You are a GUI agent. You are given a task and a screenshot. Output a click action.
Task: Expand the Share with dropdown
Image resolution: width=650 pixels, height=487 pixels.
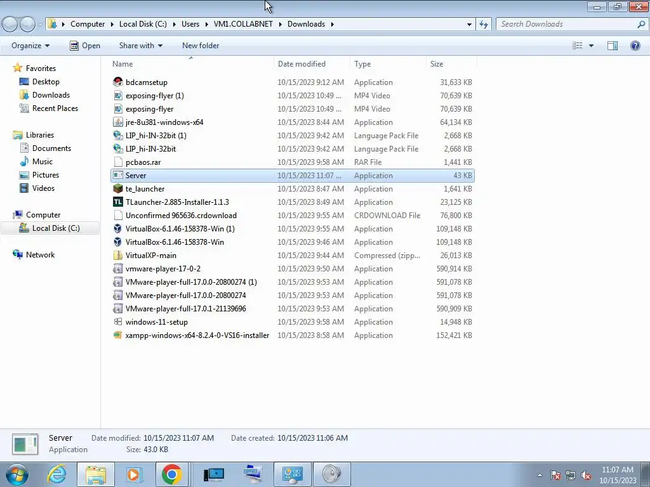tap(140, 46)
